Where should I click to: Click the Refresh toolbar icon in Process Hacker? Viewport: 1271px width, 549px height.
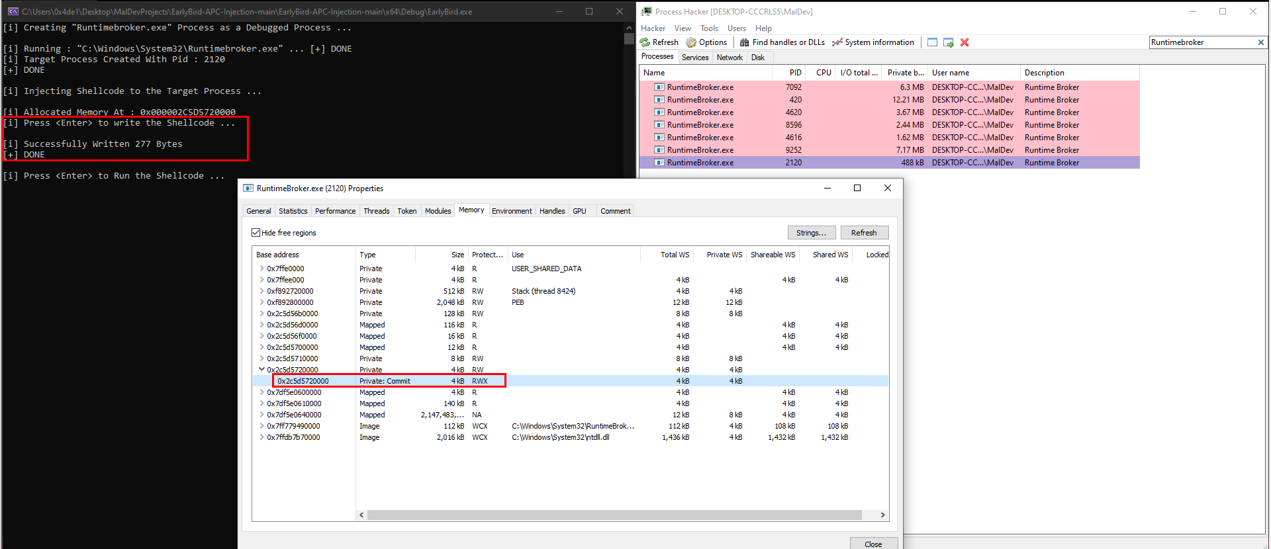coord(645,42)
